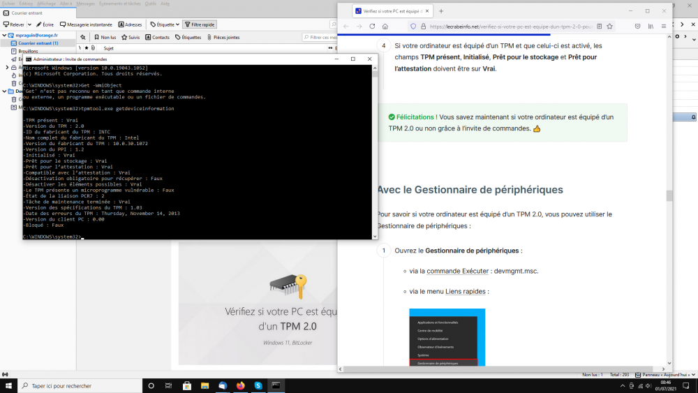Open the Outils menu in Thunderbird
The width and height of the screenshot is (698, 393).
point(151,3)
